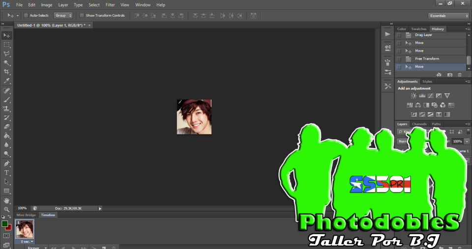
Task: Add Brightness/Contrast adjustment
Action: point(413,95)
